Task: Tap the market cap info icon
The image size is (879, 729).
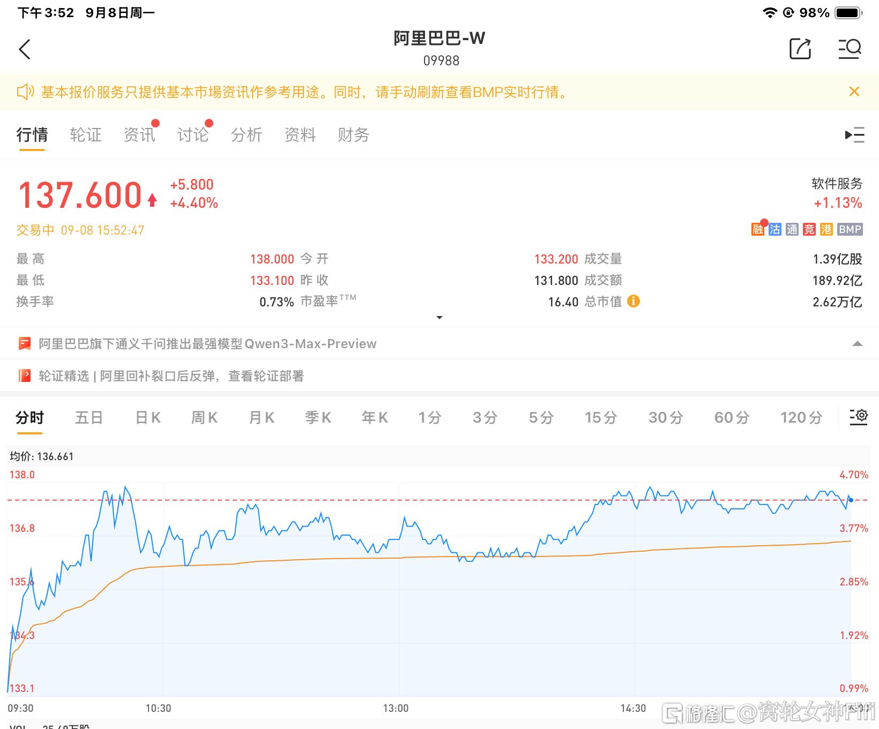Action: pos(634,302)
